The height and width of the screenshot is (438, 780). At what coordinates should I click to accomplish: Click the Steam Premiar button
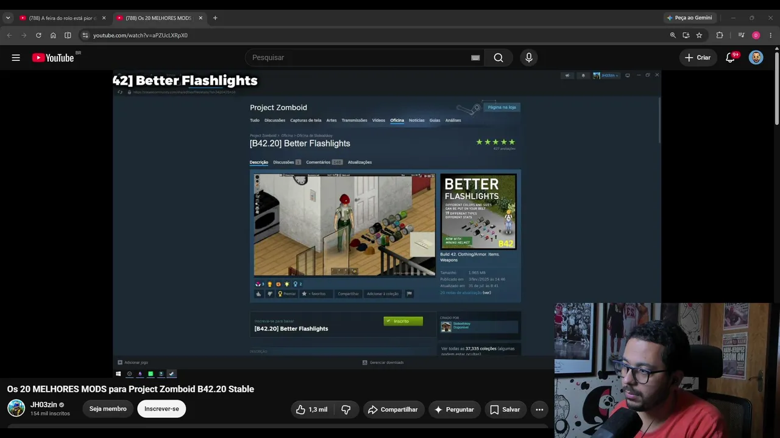click(287, 294)
